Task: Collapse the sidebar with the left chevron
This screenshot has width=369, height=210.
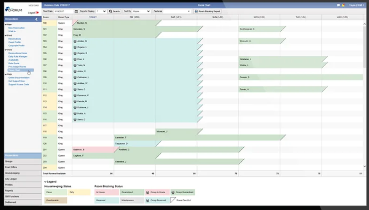Action: click(x=36, y=19)
